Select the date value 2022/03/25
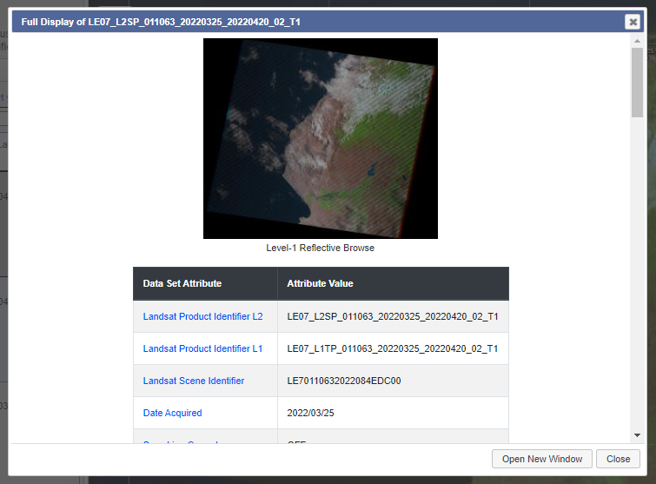This screenshot has width=656, height=484. click(x=310, y=413)
